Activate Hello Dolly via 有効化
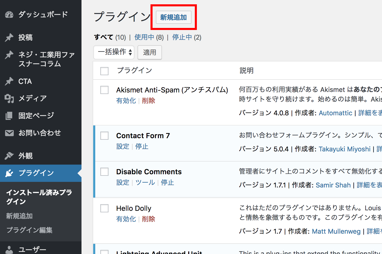The width and height of the screenshot is (382, 254). coord(126,219)
